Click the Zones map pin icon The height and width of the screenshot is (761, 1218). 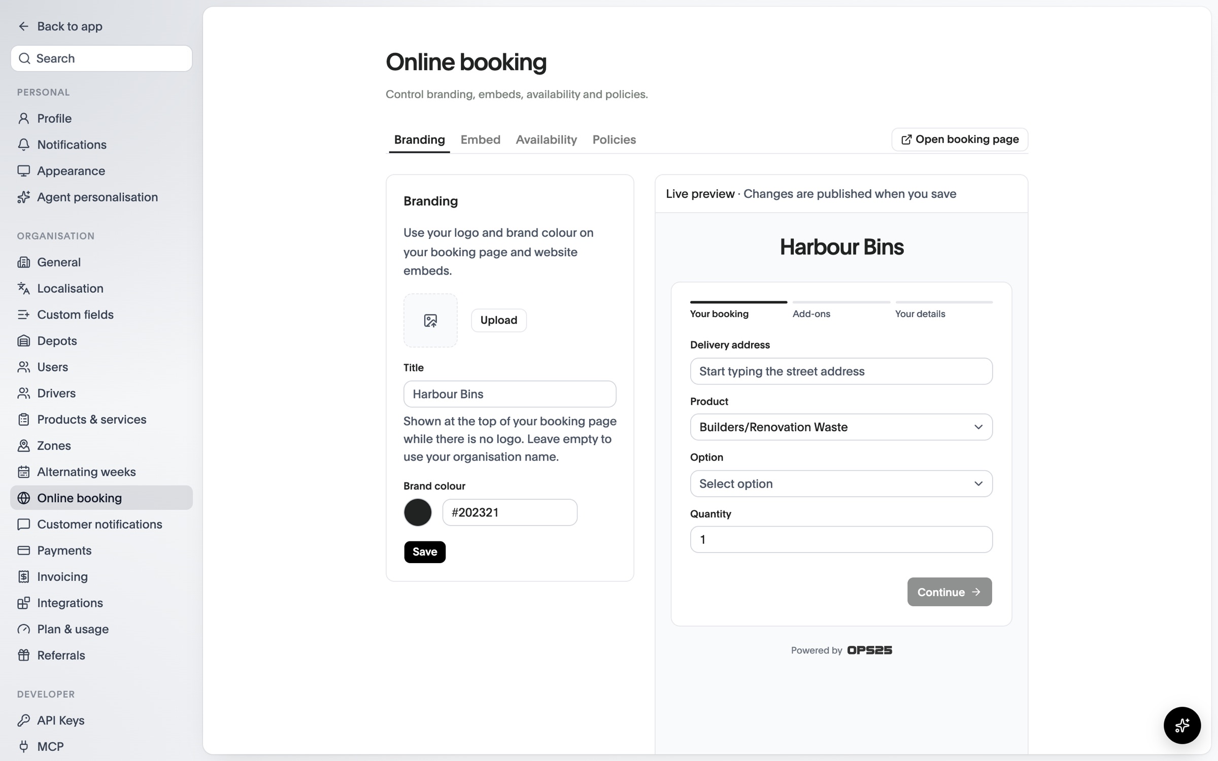coord(23,445)
